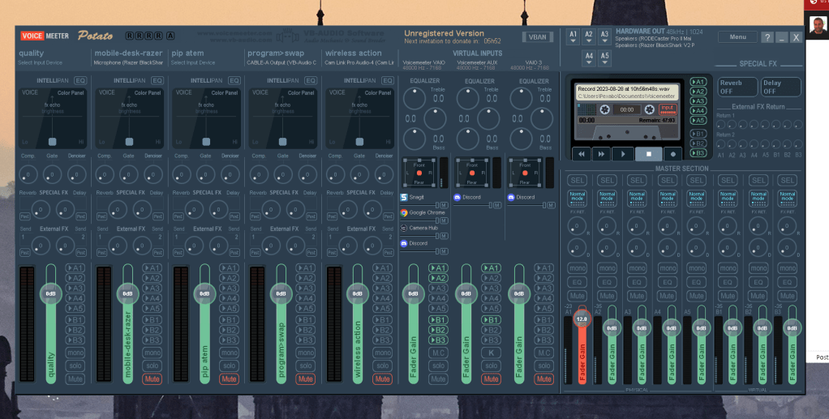Open the A1 hardware out device selector
829x419 pixels.
click(x=573, y=37)
